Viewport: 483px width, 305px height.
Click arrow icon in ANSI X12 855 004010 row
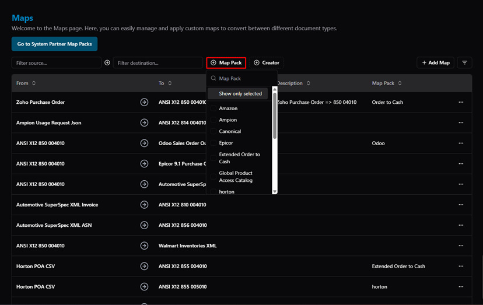(144, 266)
